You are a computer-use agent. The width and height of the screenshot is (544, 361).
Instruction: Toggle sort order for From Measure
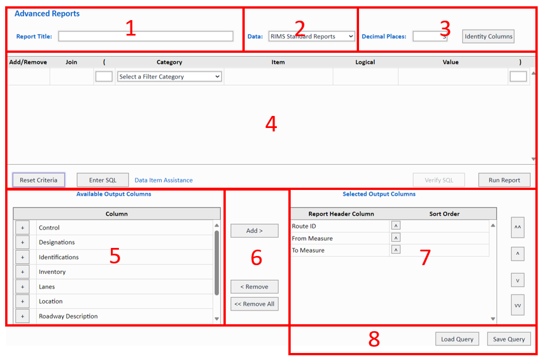396,238
